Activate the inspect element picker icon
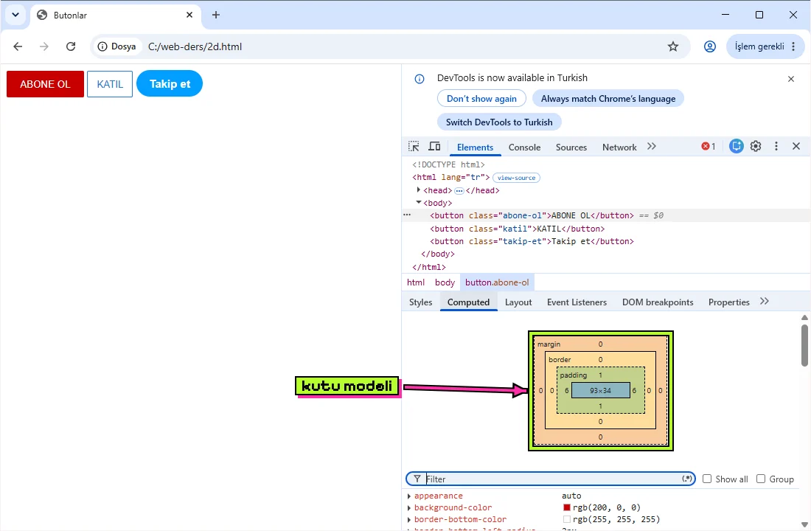 pyautogui.click(x=414, y=147)
